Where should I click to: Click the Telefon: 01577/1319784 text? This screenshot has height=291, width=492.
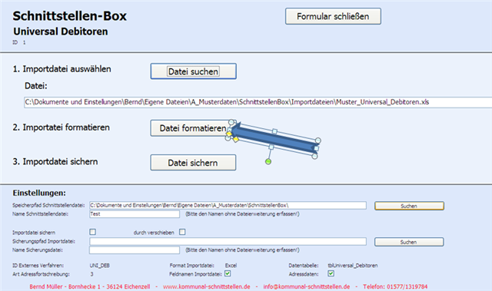click(395, 286)
